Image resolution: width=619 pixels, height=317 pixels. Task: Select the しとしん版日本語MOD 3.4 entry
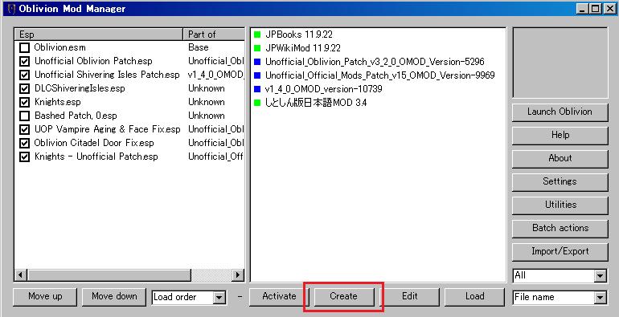(x=316, y=103)
